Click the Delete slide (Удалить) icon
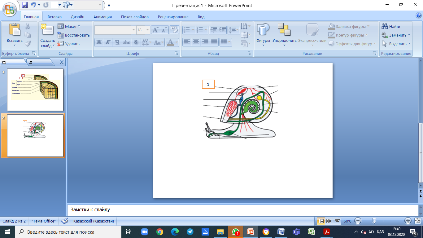423x238 pixels. (61, 44)
